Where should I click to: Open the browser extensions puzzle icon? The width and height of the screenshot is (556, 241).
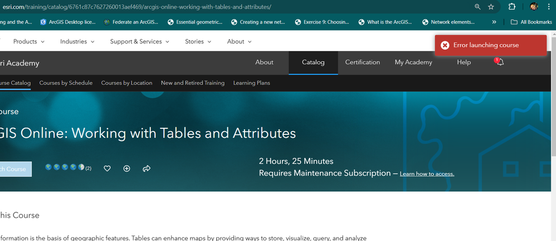pos(511,7)
